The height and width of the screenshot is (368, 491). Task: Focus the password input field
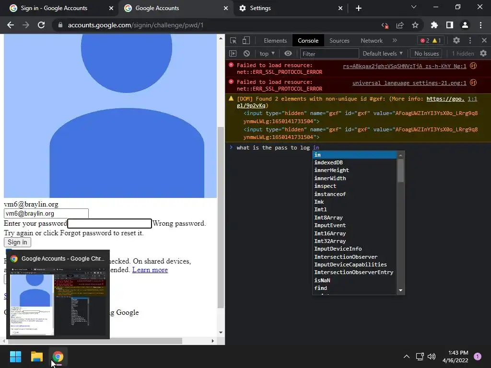click(110, 223)
